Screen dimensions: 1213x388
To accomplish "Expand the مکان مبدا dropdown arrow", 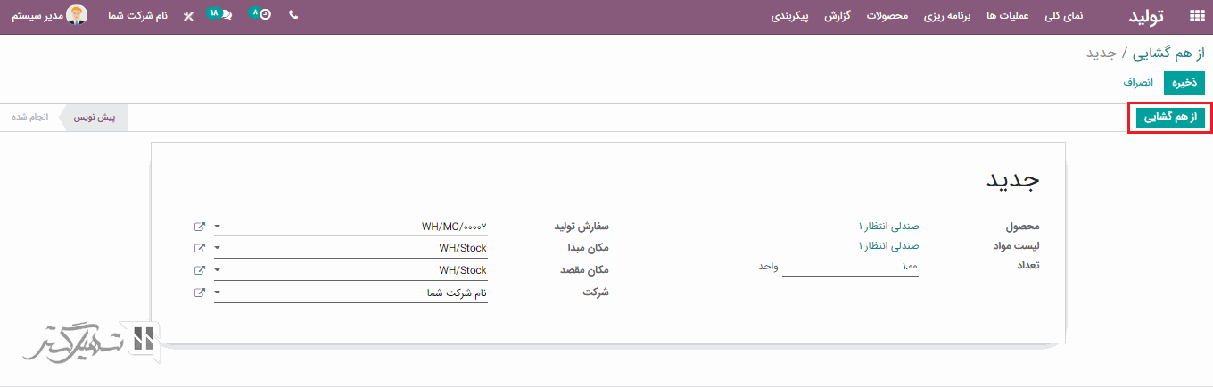I will tap(218, 248).
